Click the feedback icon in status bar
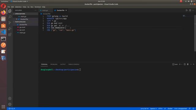Screen dimensions: 196x110 pyautogui.click(x=190, y=108)
